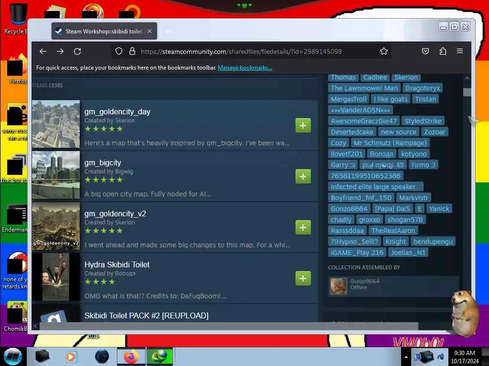Open the Firefox hamburger menu
This screenshot has width=489, height=366.
tap(460, 51)
